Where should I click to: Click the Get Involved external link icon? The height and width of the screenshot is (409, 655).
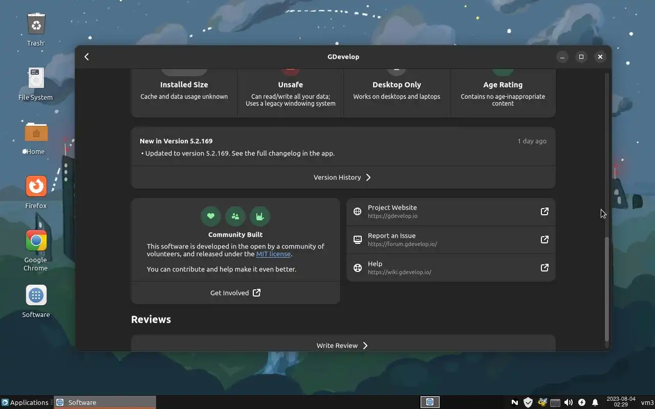pos(257,293)
